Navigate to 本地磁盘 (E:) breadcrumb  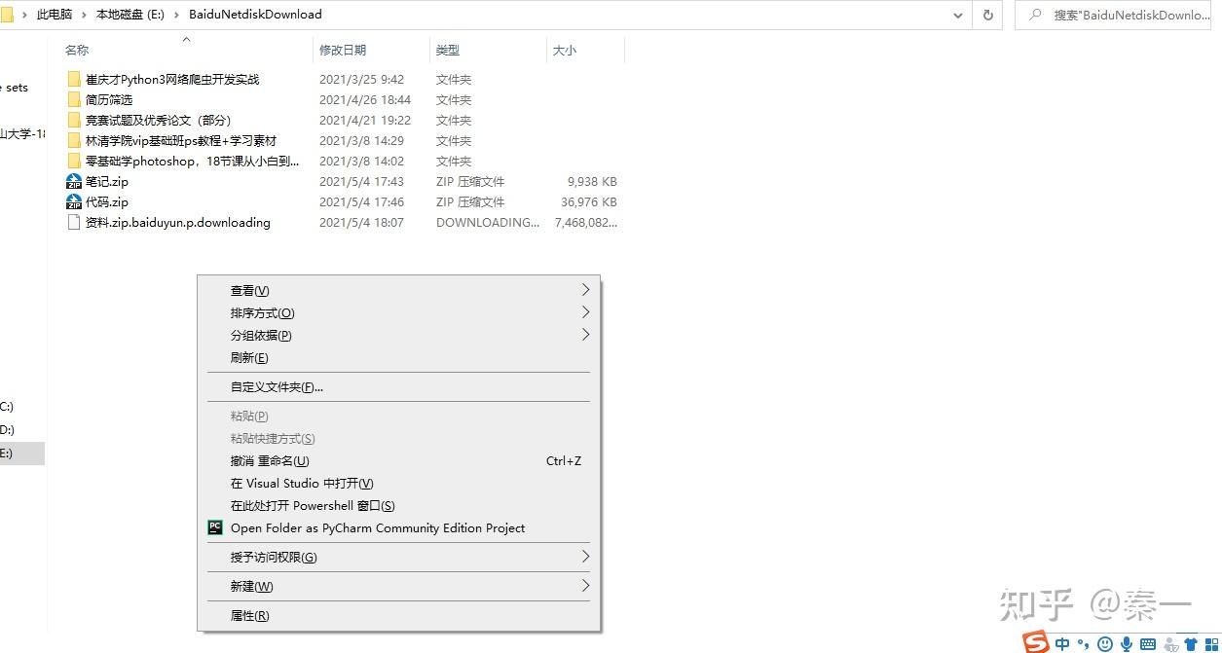pyautogui.click(x=130, y=15)
